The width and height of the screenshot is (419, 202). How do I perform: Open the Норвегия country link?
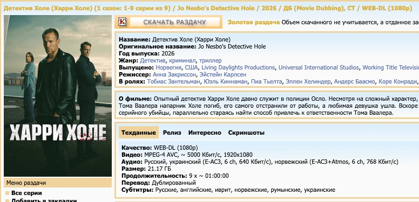click(168, 67)
